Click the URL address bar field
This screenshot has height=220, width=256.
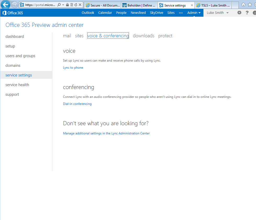39,5
